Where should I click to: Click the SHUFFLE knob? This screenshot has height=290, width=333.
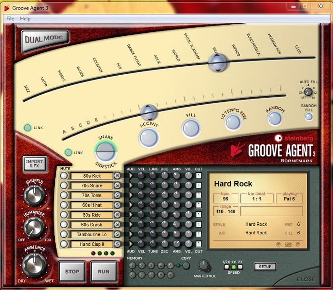tap(34, 195)
